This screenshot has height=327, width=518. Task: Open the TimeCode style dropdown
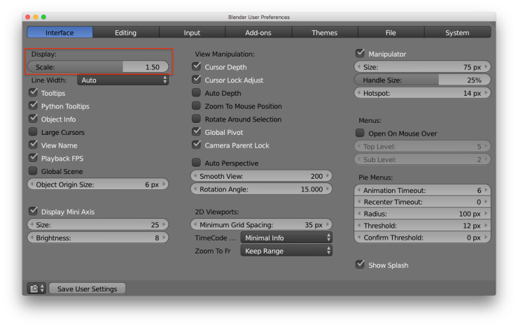[x=286, y=238]
